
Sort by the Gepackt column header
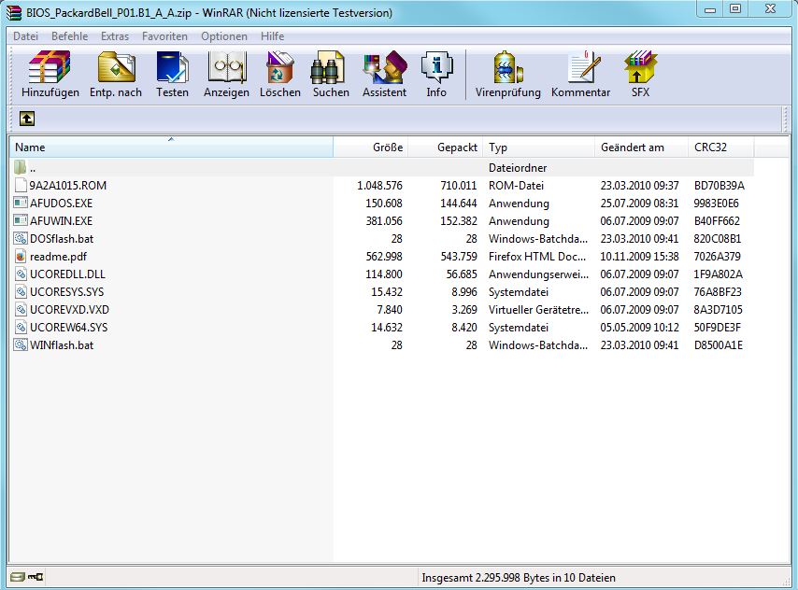click(x=446, y=147)
